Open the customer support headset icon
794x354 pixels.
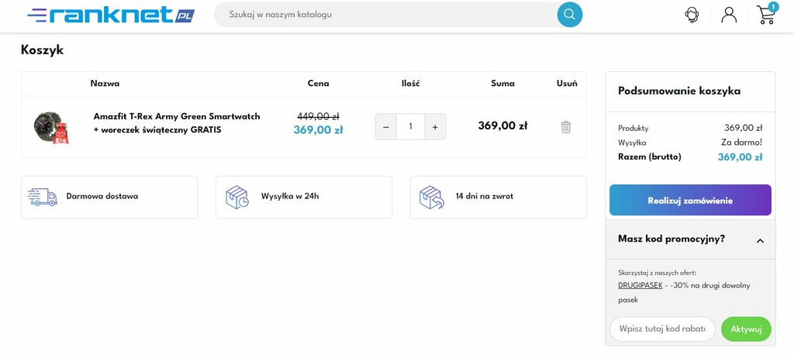coord(692,15)
